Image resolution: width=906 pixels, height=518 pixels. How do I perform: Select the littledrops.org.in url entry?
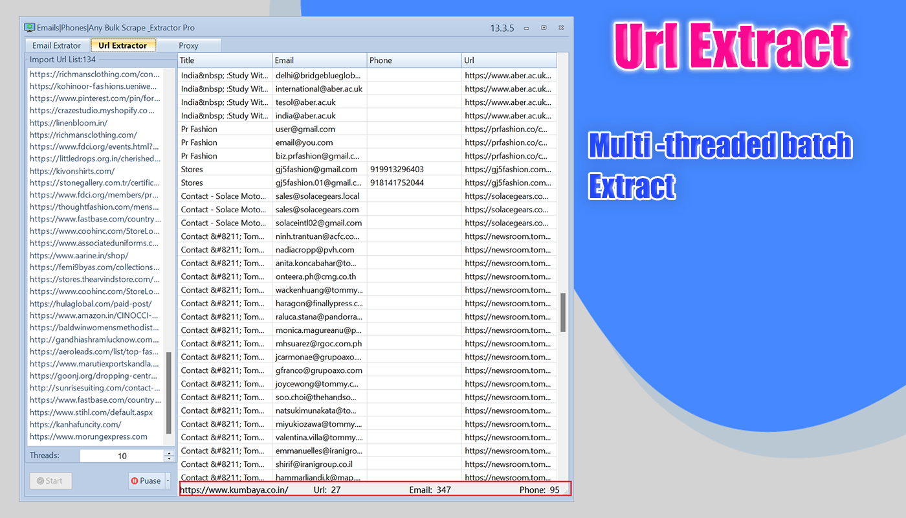click(95, 159)
